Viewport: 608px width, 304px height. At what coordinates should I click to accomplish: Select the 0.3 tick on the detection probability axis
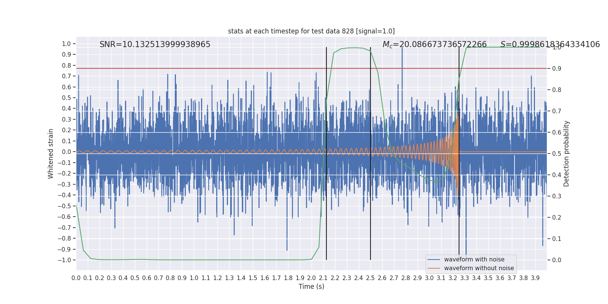[557, 196]
